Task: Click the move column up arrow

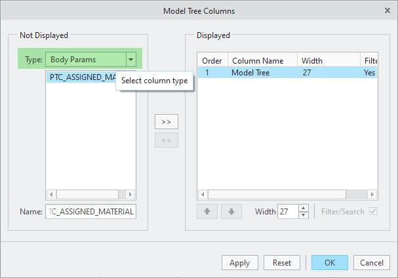Action: pyautogui.click(x=207, y=212)
